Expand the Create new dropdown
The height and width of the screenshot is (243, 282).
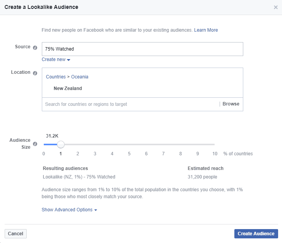56,59
